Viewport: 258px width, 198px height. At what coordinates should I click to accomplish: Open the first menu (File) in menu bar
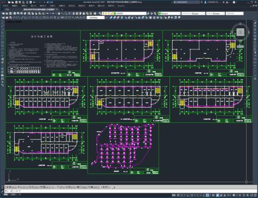pos(5,6)
